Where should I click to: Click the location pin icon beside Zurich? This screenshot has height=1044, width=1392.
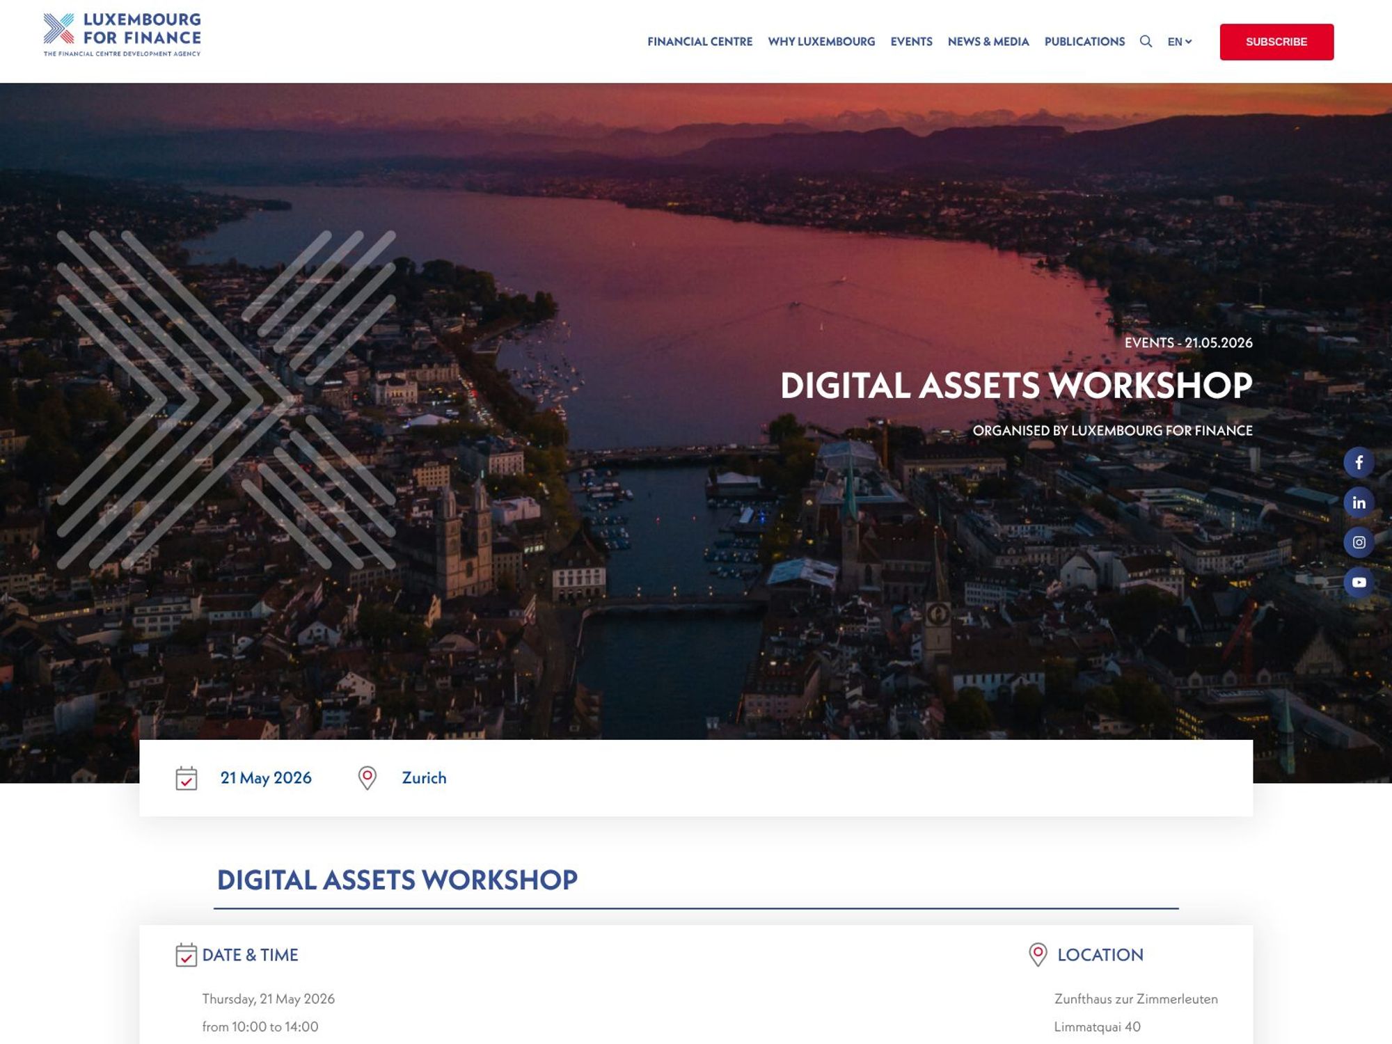(x=366, y=778)
